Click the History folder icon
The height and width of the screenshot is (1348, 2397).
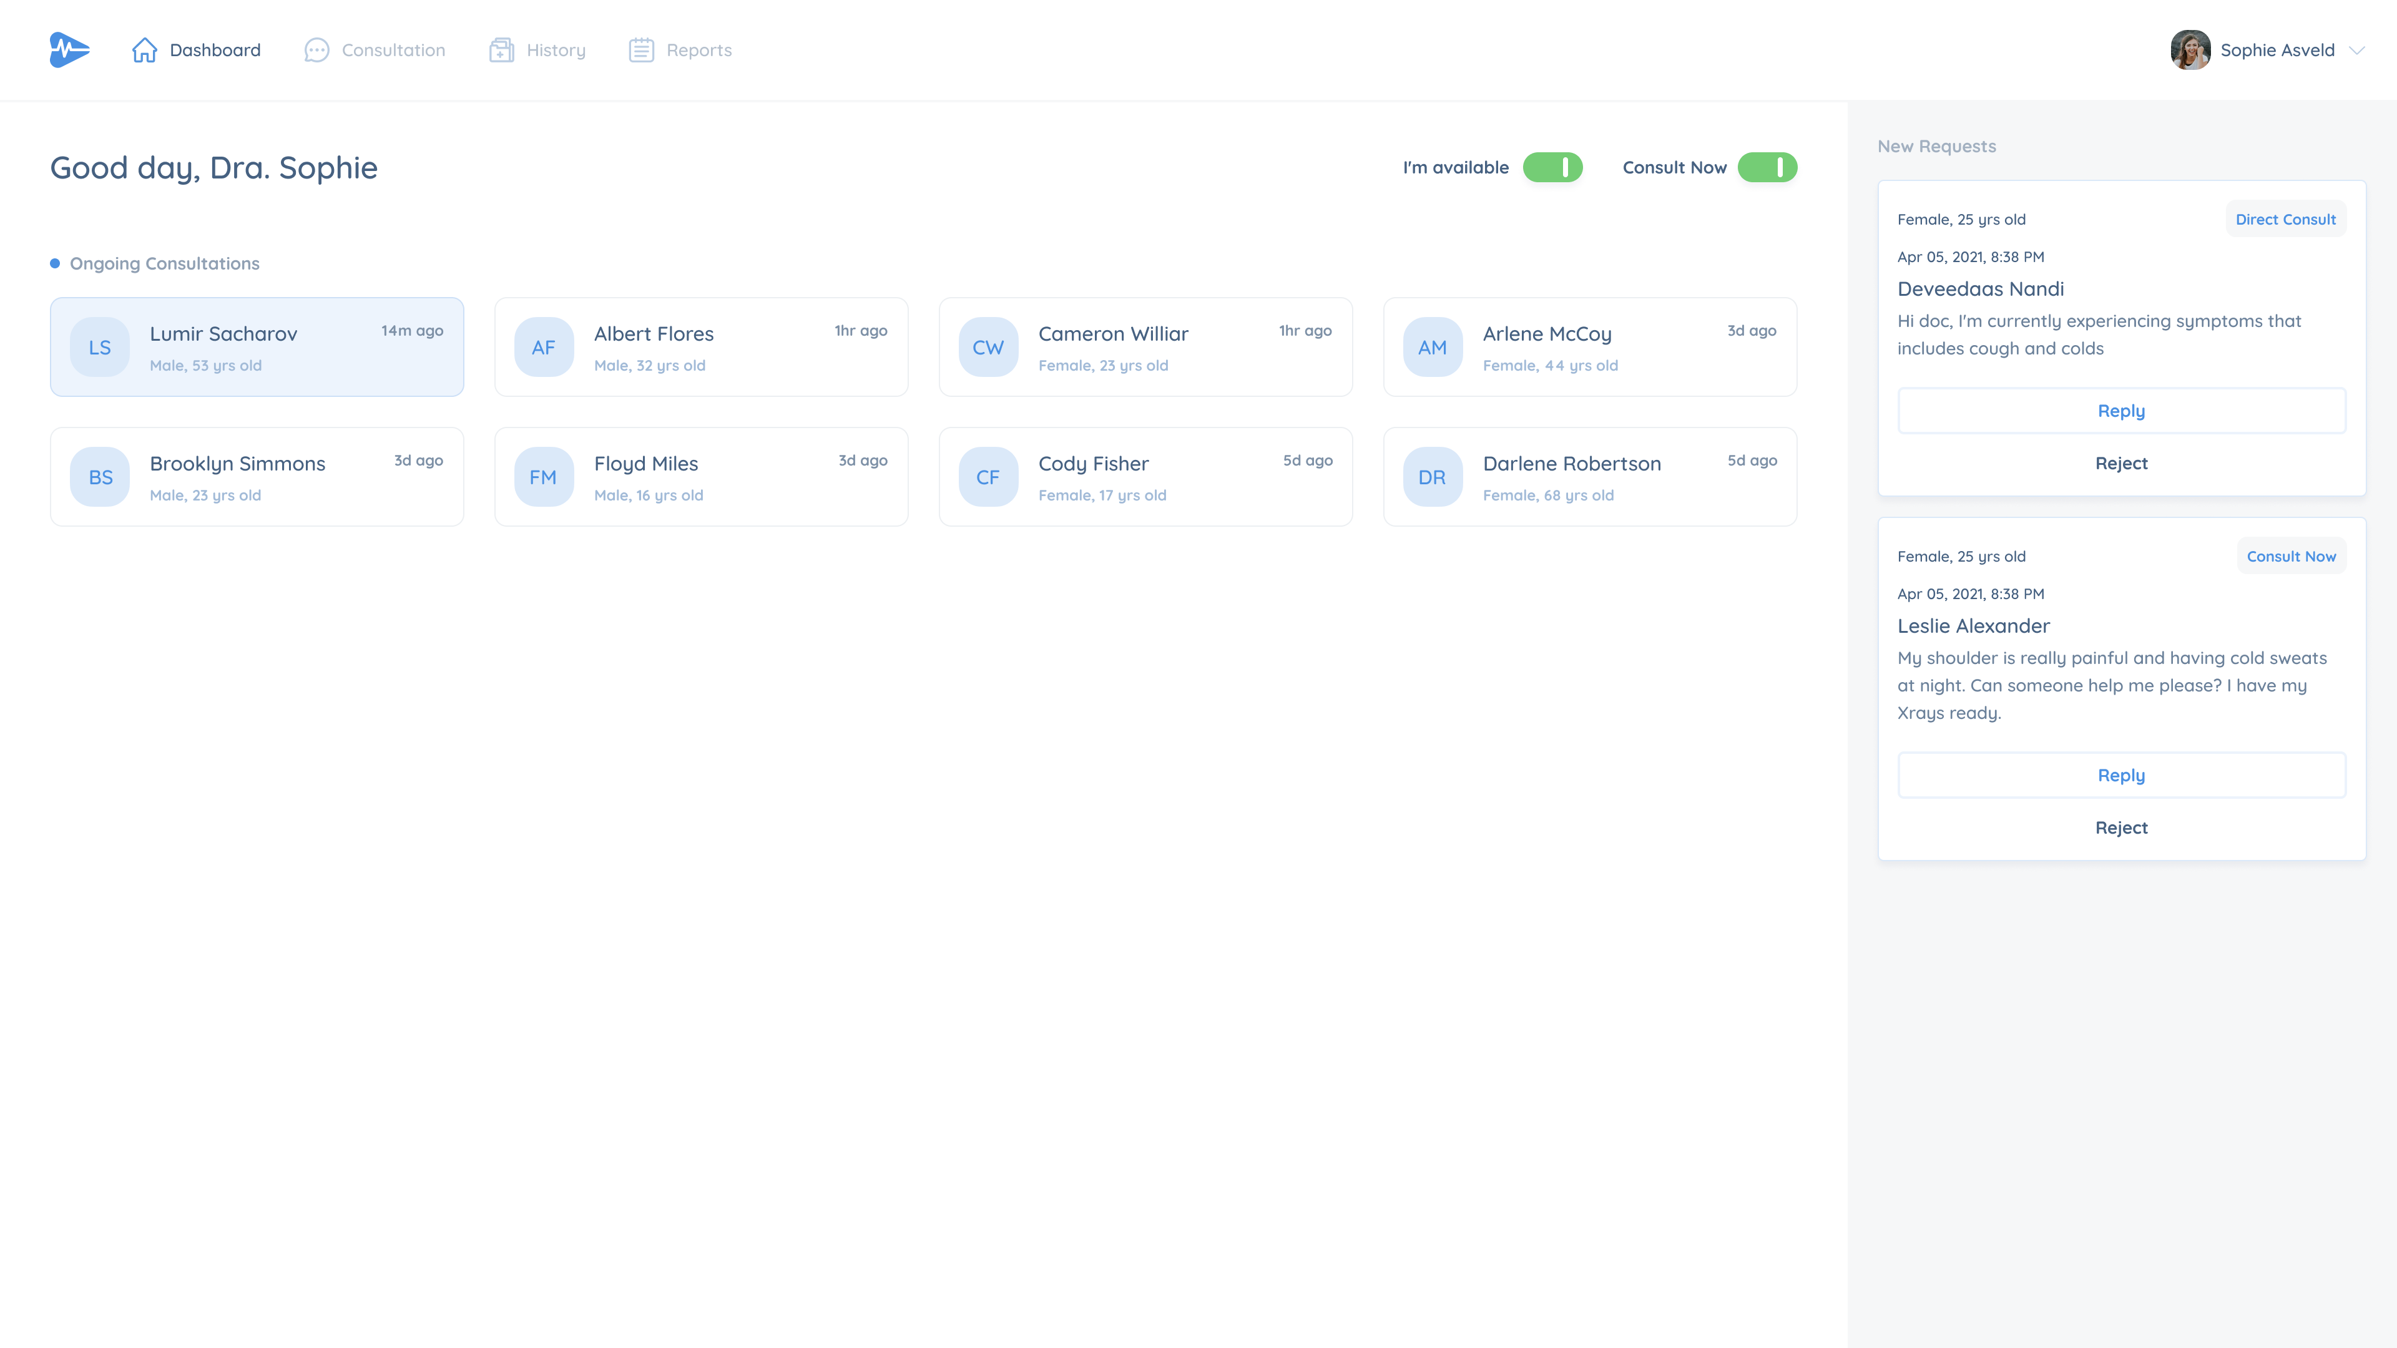(501, 50)
